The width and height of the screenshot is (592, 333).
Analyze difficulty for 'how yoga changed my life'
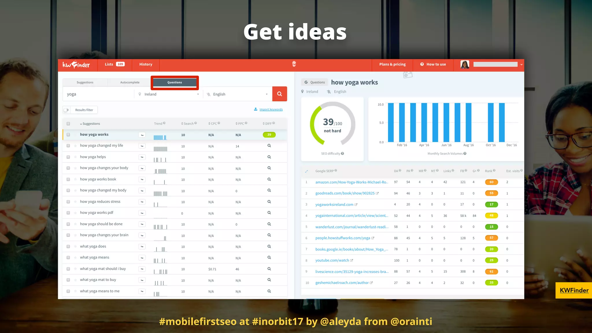269,146
